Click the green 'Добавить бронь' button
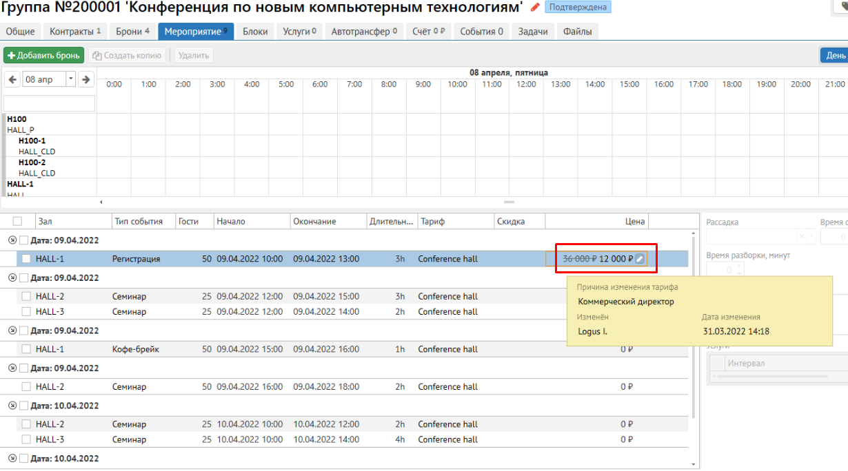This screenshot has width=848, height=471. pyautogui.click(x=43, y=55)
